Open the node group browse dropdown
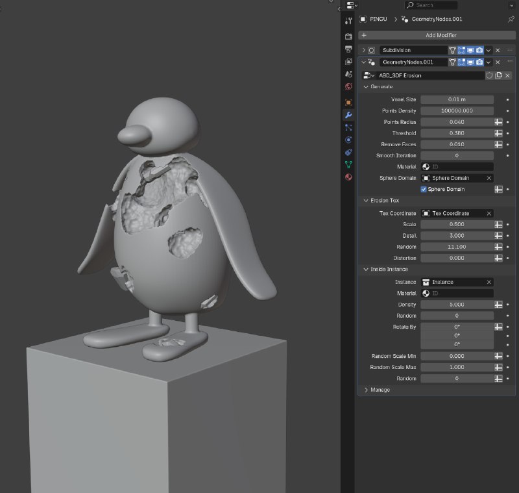519x493 pixels. [x=368, y=75]
